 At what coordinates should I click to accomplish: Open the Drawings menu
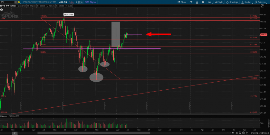click(x=232, y=2)
